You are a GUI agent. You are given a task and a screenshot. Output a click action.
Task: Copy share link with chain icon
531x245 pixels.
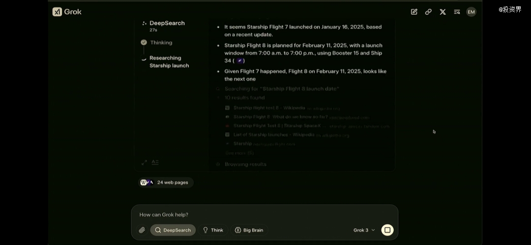point(428,12)
